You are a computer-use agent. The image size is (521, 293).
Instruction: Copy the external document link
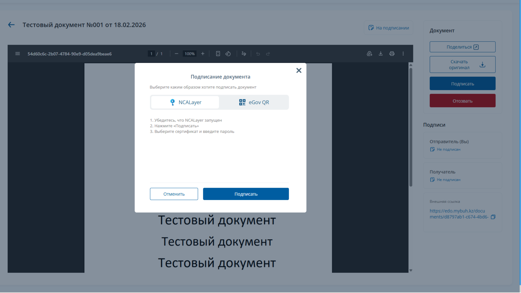[493, 217]
